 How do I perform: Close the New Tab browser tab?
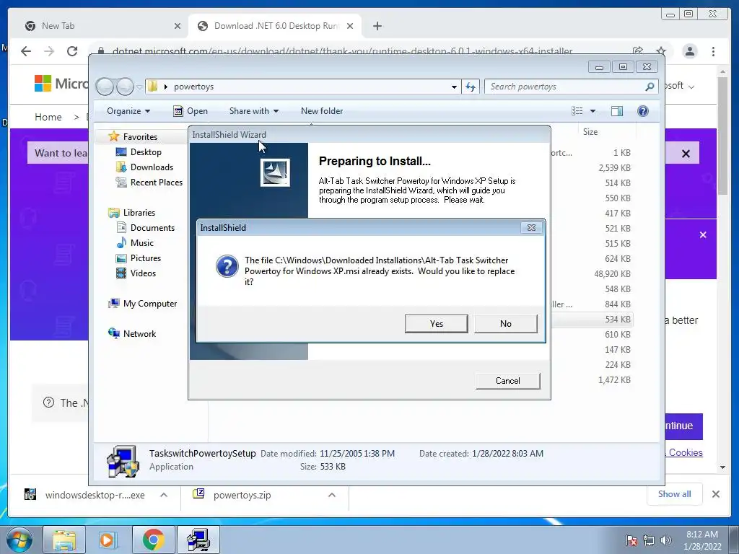click(178, 26)
